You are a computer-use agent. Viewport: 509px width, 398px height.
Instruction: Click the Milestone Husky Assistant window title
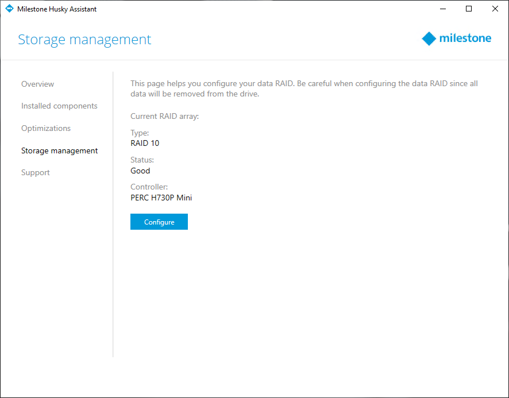(x=57, y=9)
